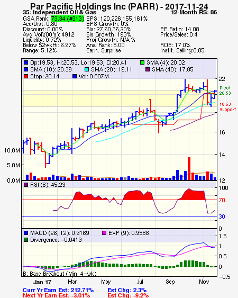Click the tallest red volume bar
The image size is (238, 298).
tap(189, 168)
